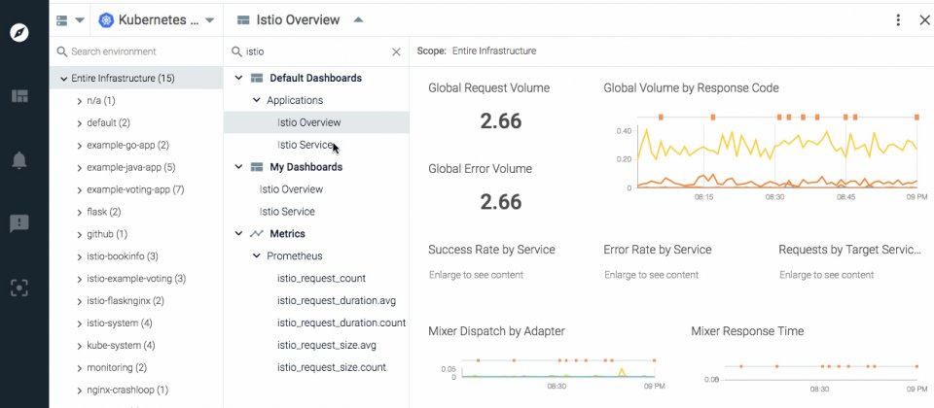Open the Captures icon in left sidebar
Image resolution: width=934 pixels, height=408 pixels.
pos(19,288)
